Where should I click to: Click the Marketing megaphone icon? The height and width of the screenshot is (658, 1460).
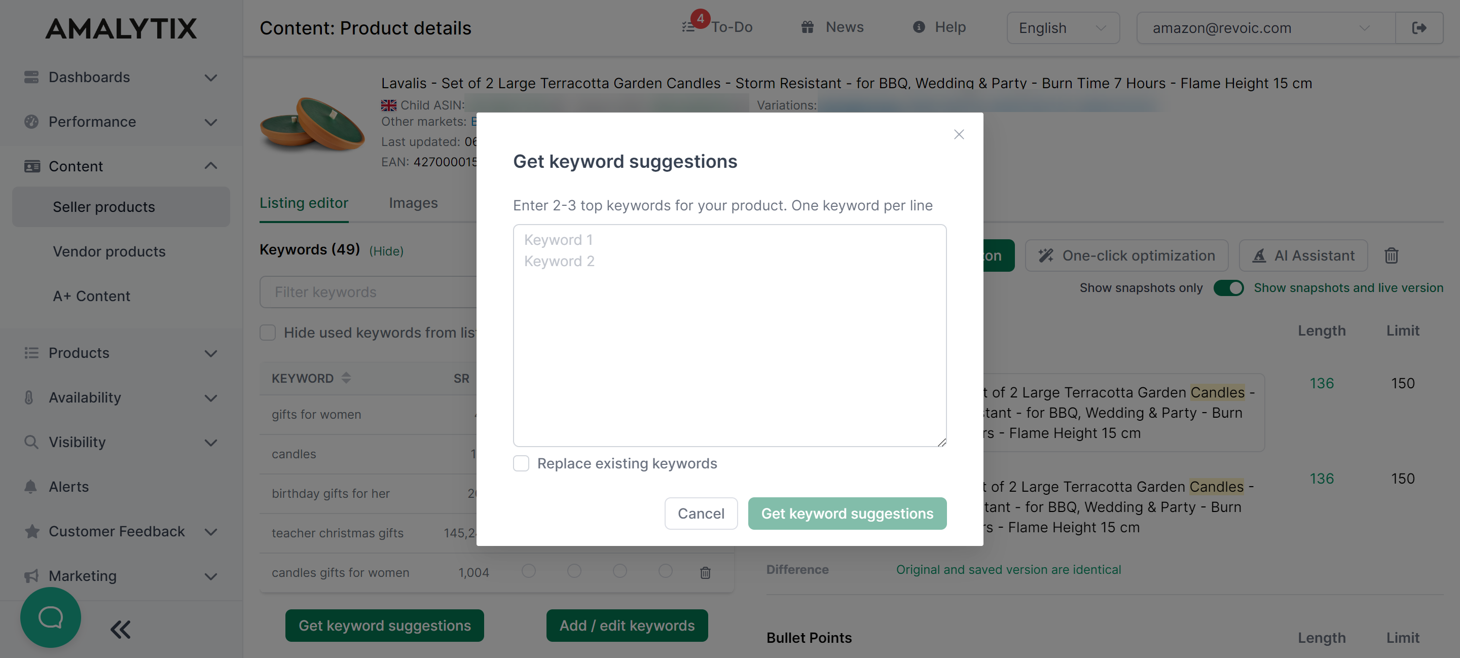pos(30,576)
